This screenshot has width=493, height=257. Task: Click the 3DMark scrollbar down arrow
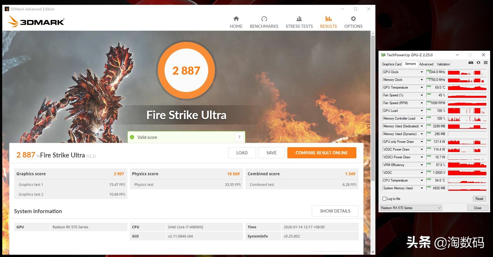[x=373, y=252]
